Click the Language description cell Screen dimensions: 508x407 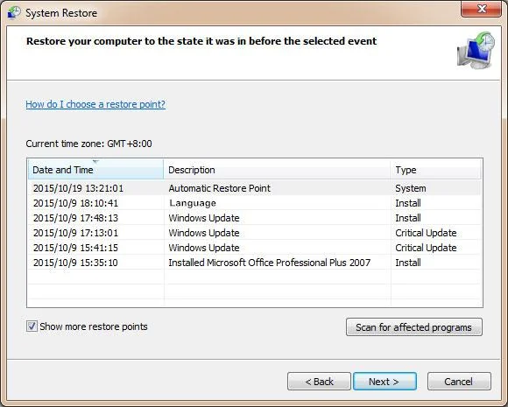(x=193, y=203)
